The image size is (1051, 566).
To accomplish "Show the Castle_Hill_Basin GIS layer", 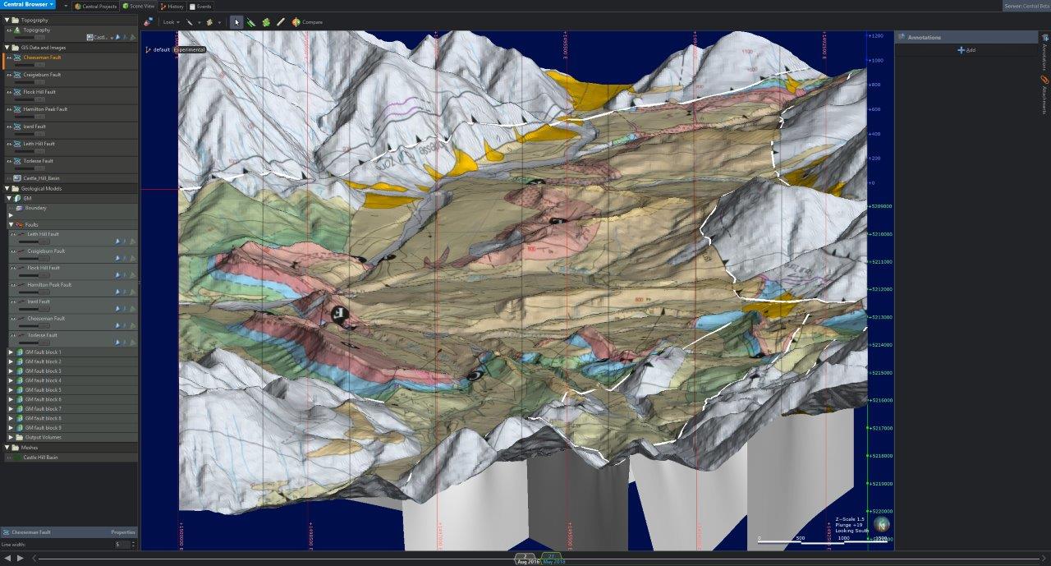I will [x=9, y=178].
